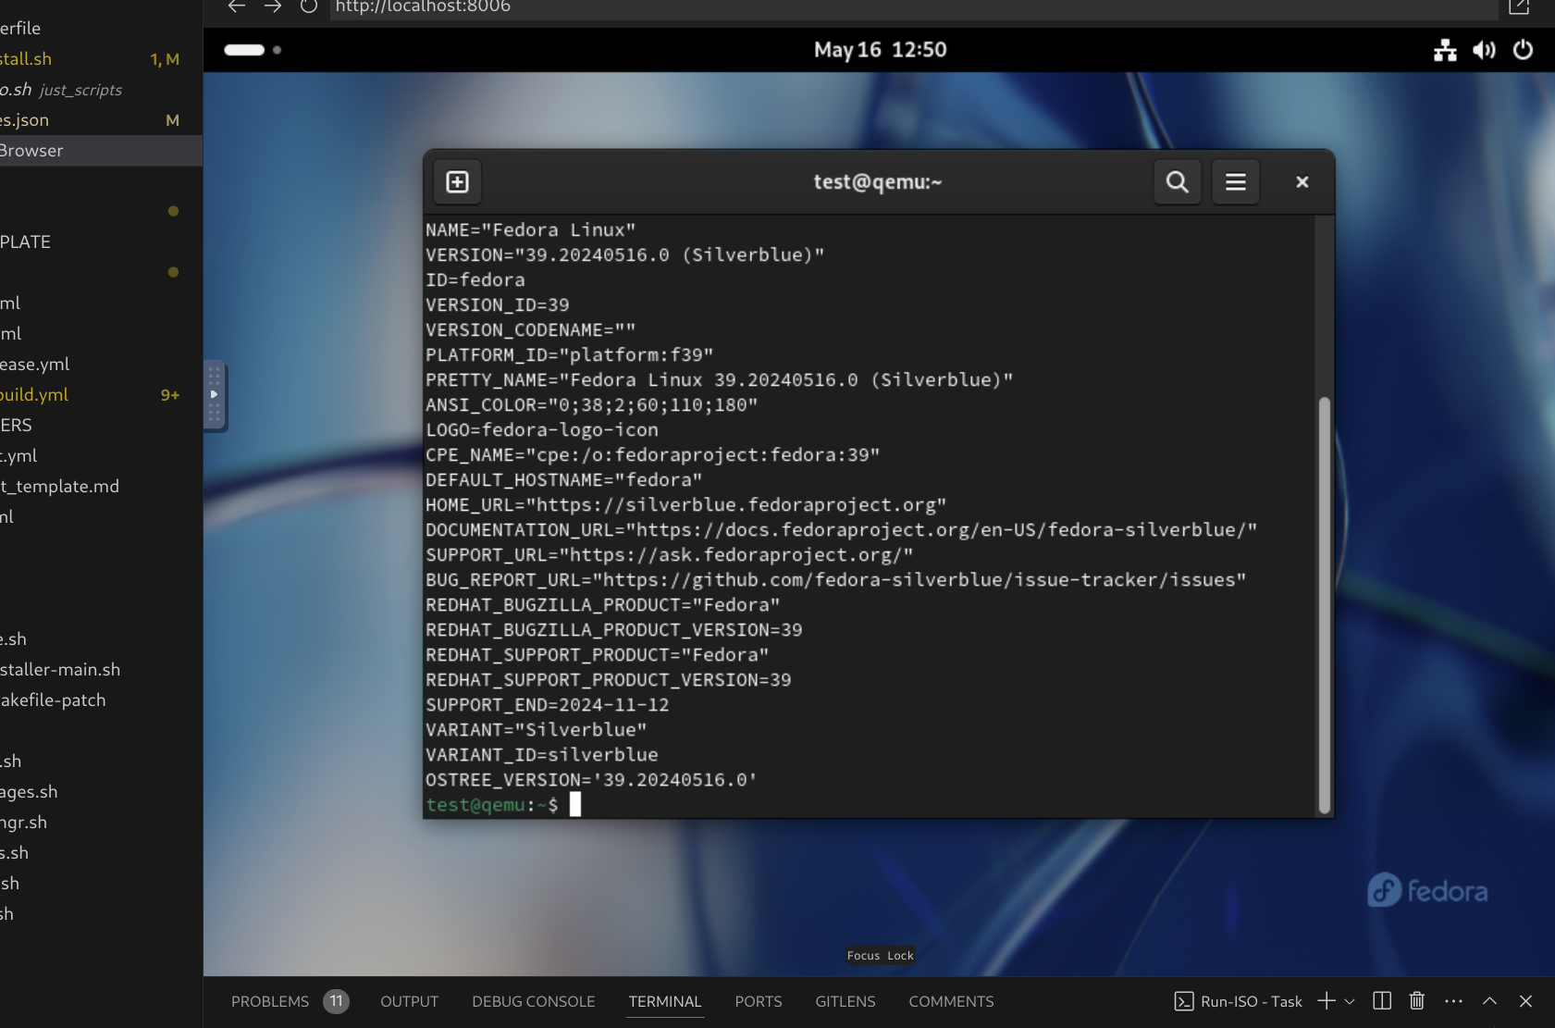Open the clock showing May 16 12:50
The height and width of the screenshot is (1028, 1555).
point(880,50)
